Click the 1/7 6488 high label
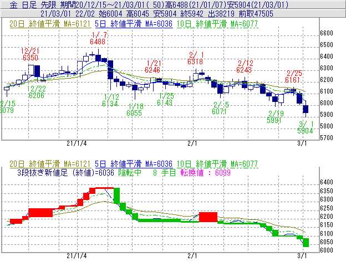346x262 pixels. (x=98, y=38)
